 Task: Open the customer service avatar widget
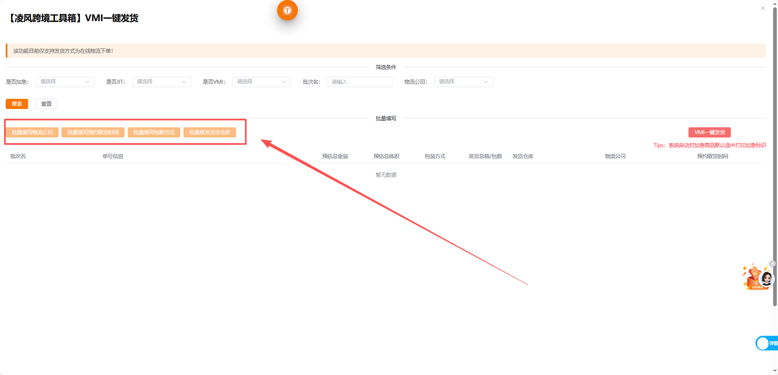[767, 279]
